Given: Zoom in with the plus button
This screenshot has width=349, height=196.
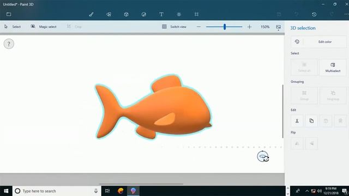Looking at the screenshot, I should tap(249, 27).
